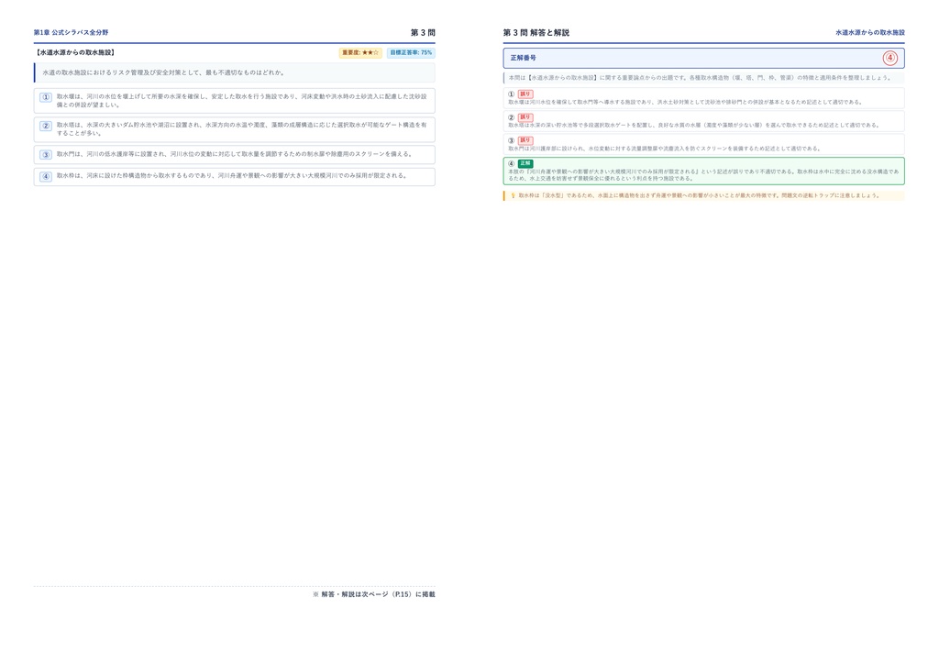The image size is (939, 664).
Task: Click the explanation text starting 取水塔は水深の深い貯水池
Action: 693,126
